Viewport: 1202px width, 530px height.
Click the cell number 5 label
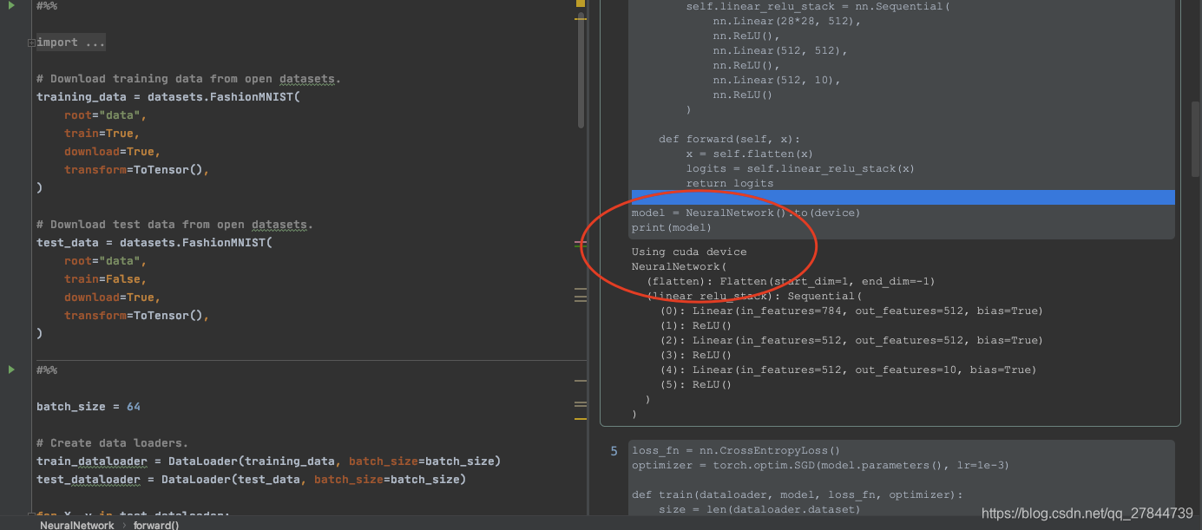pyautogui.click(x=614, y=451)
